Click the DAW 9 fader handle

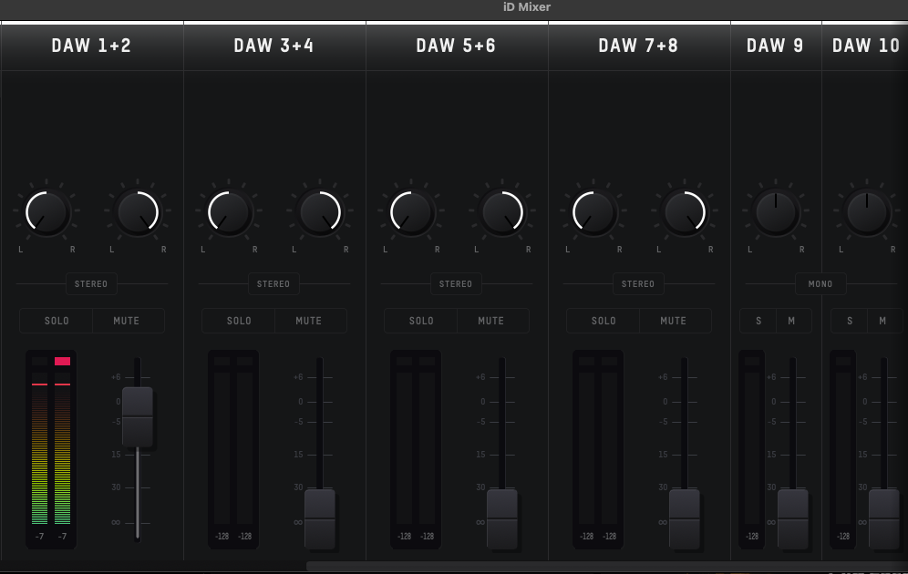click(x=793, y=519)
